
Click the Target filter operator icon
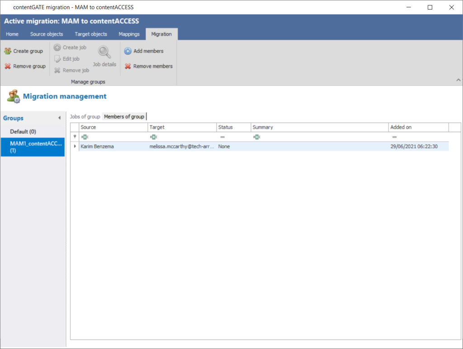(x=153, y=137)
